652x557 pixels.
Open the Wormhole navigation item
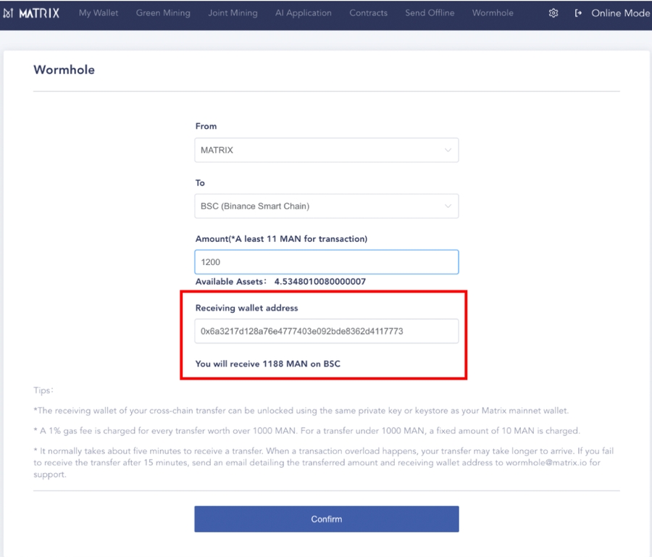[x=493, y=12]
